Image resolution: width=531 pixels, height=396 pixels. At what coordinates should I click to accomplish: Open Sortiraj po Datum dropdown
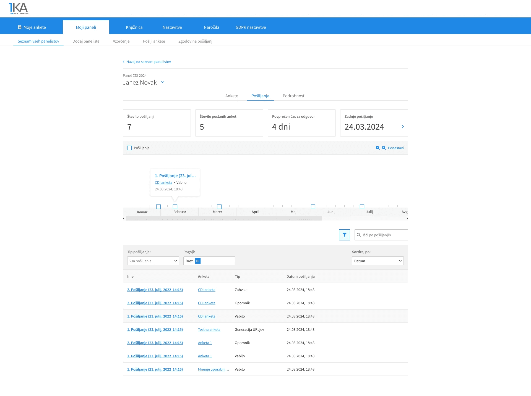coord(378,261)
